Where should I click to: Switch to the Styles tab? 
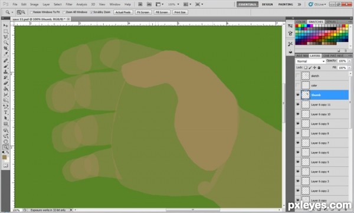[331, 22]
